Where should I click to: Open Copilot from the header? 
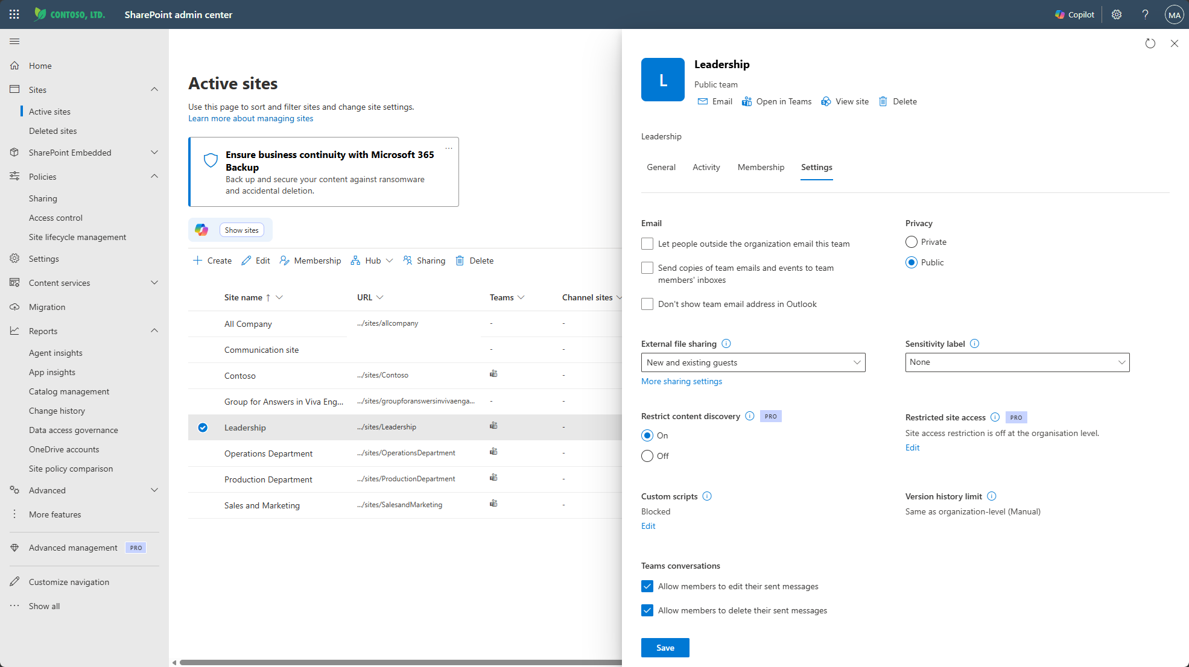(x=1074, y=14)
